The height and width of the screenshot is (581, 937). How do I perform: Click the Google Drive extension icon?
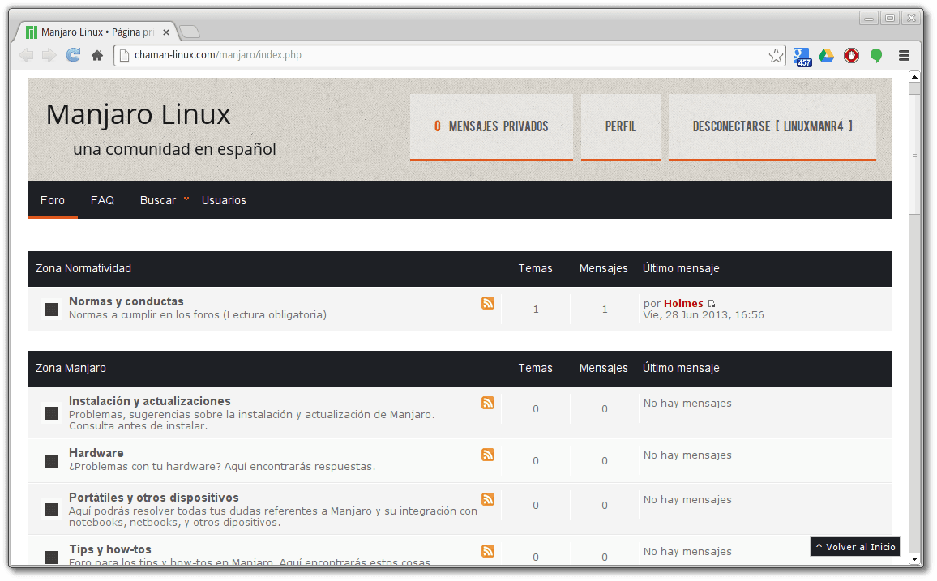tap(827, 55)
